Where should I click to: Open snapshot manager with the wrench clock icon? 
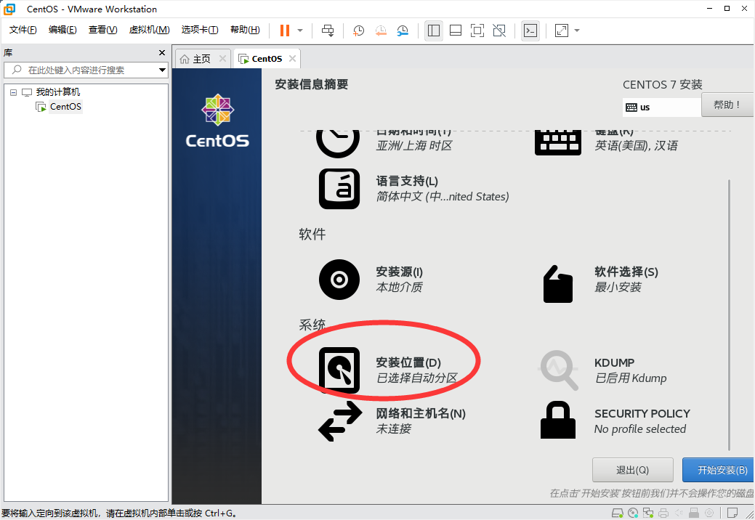tap(403, 31)
